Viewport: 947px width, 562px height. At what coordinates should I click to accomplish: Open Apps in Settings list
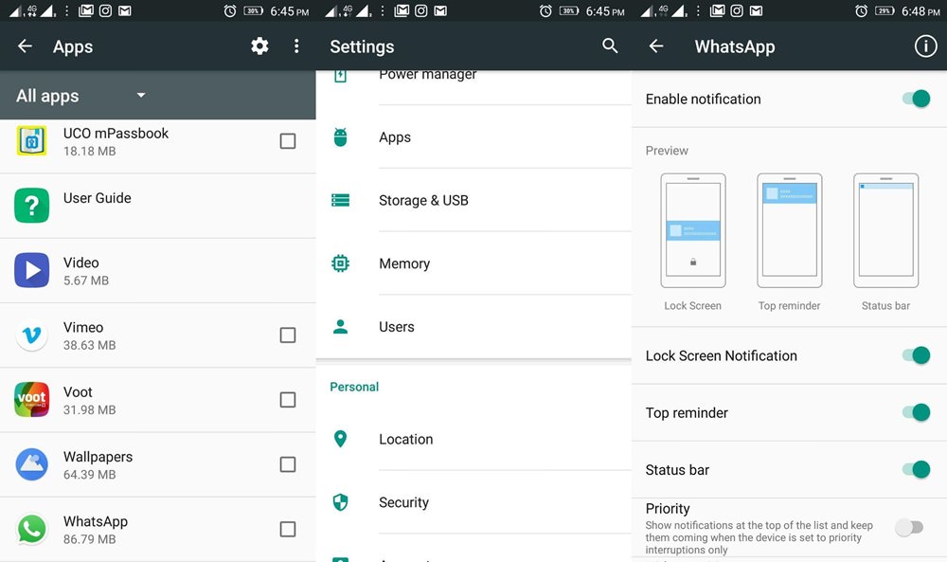pos(473,137)
